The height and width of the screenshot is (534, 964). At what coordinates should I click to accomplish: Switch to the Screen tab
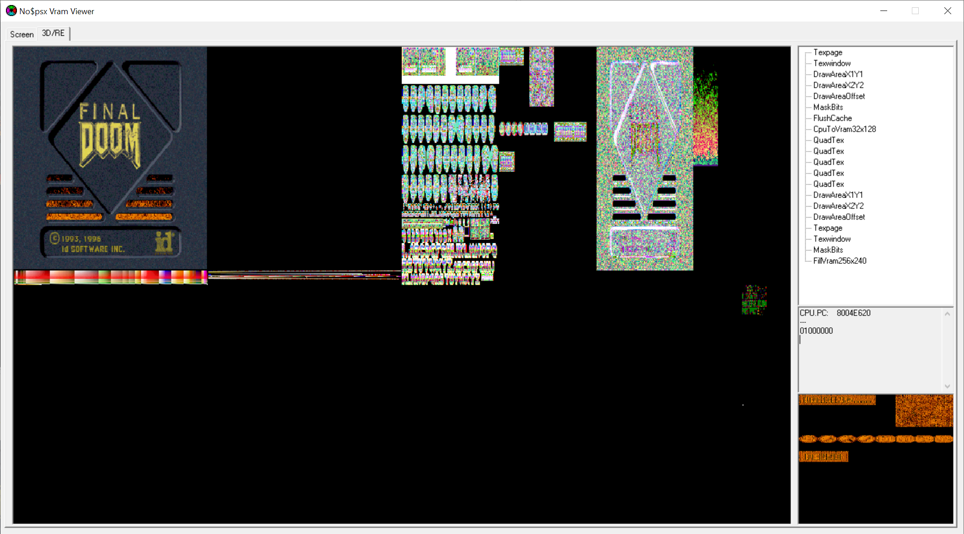[x=21, y=34]
